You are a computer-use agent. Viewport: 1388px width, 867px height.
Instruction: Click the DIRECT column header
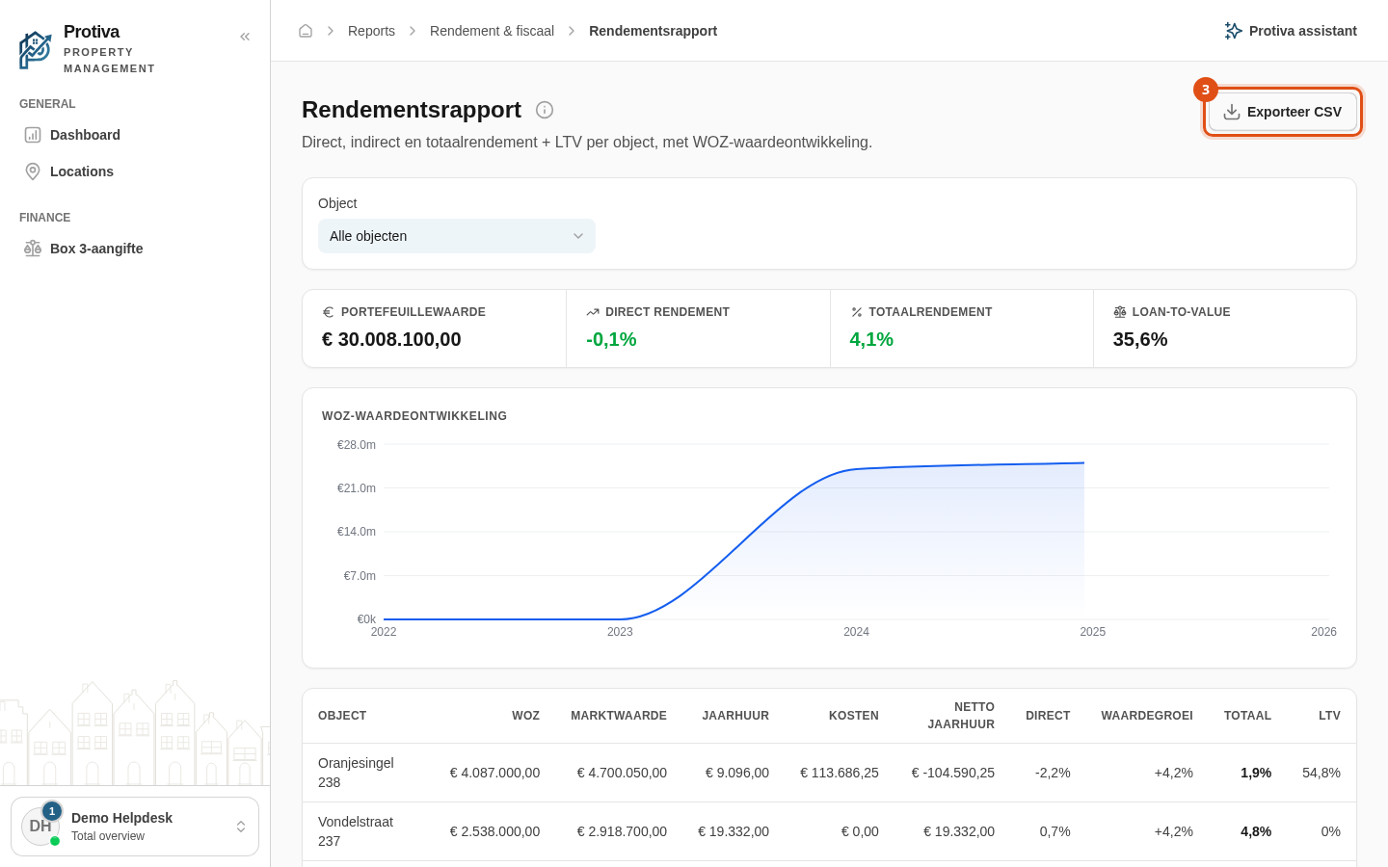coord(1048,716)
